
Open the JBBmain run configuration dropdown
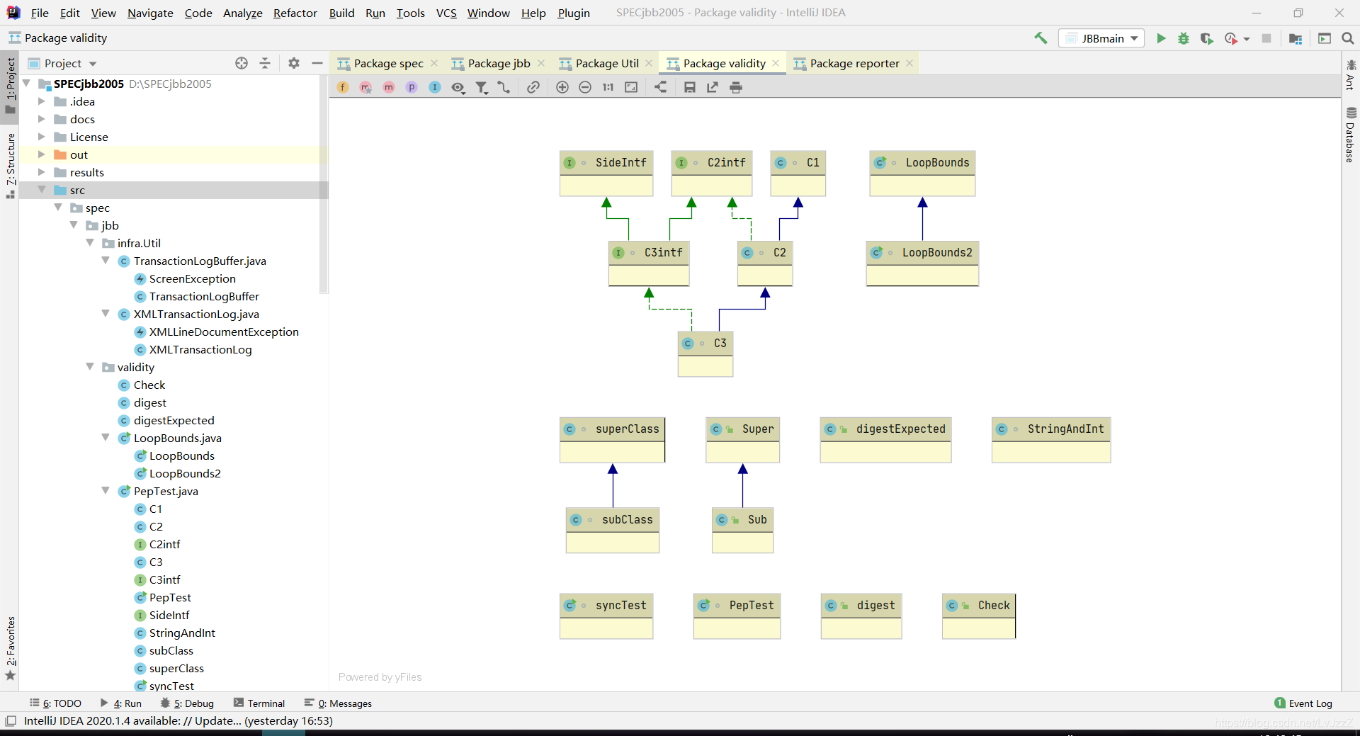[1102, 38]
